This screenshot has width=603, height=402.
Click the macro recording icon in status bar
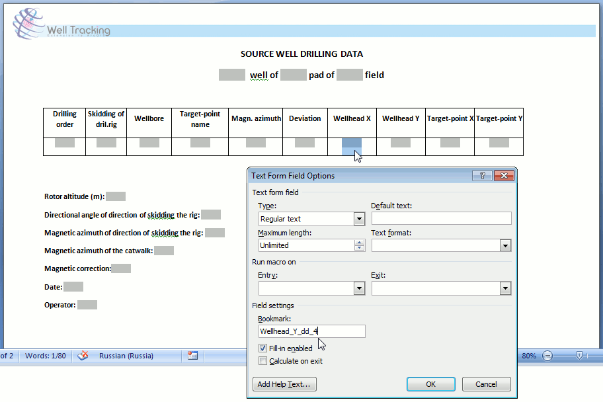tap(192, 356)
